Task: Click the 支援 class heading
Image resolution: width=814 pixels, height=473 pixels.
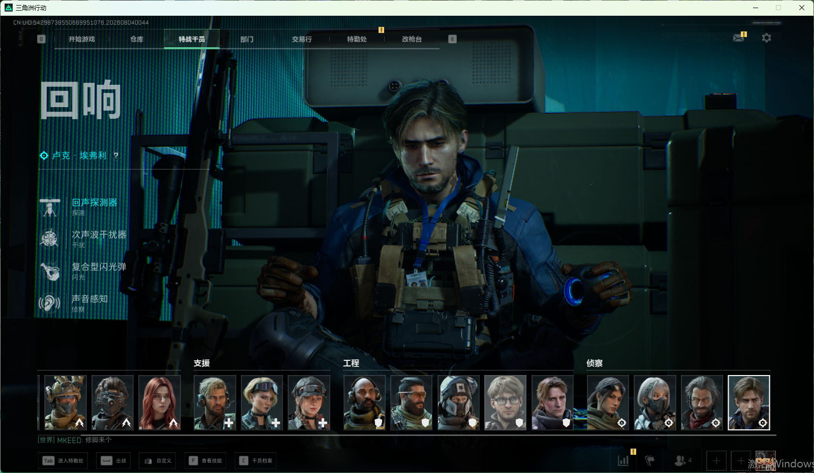Action: pyautogui.click(x=202, y=363)
